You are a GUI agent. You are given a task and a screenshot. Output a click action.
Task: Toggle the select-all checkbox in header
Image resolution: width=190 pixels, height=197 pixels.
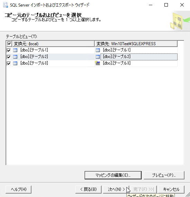click(9, 44)
